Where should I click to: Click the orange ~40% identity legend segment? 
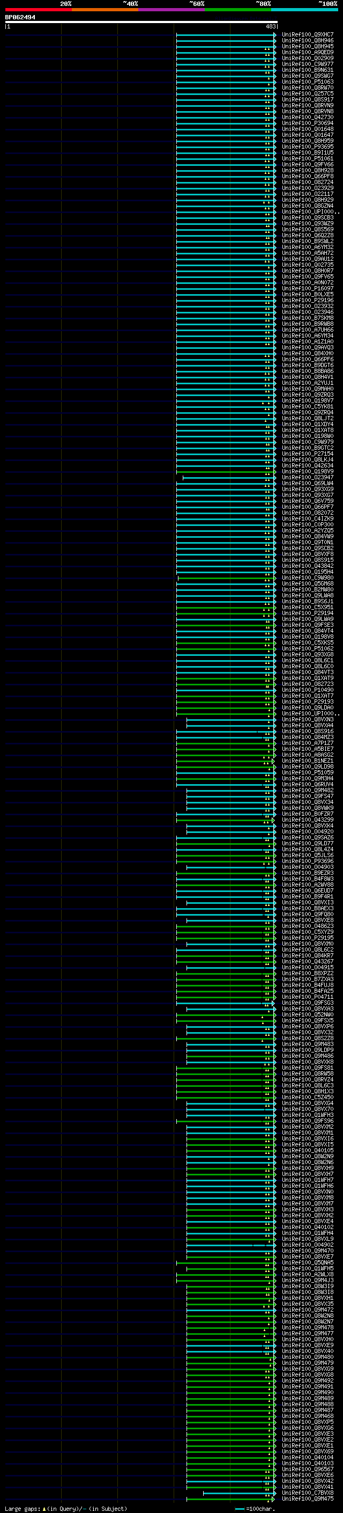pos(105,10)
